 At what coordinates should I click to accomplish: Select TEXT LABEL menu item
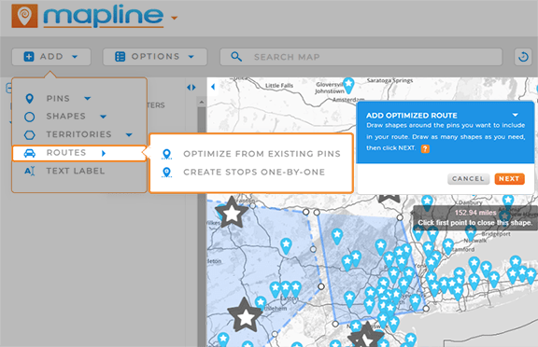[x=76, y=171]
